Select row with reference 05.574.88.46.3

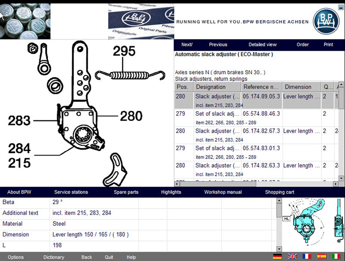[x=261, y=114]
